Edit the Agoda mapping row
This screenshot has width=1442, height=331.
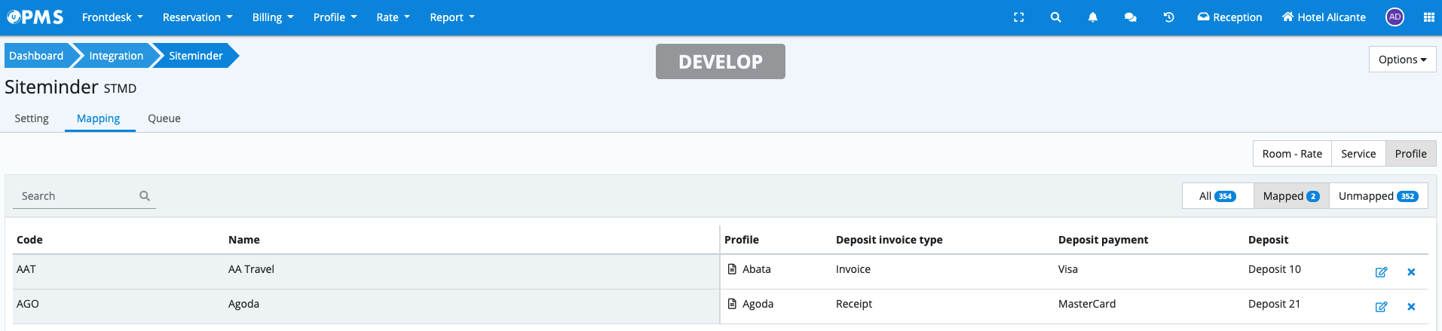pos(1381,307)
